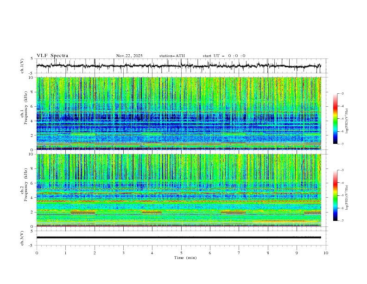The width and height of the screenshot is (367, 284).
Task: Click the "-7" label on ch.1 colorbar
Action: click(342, 144)
